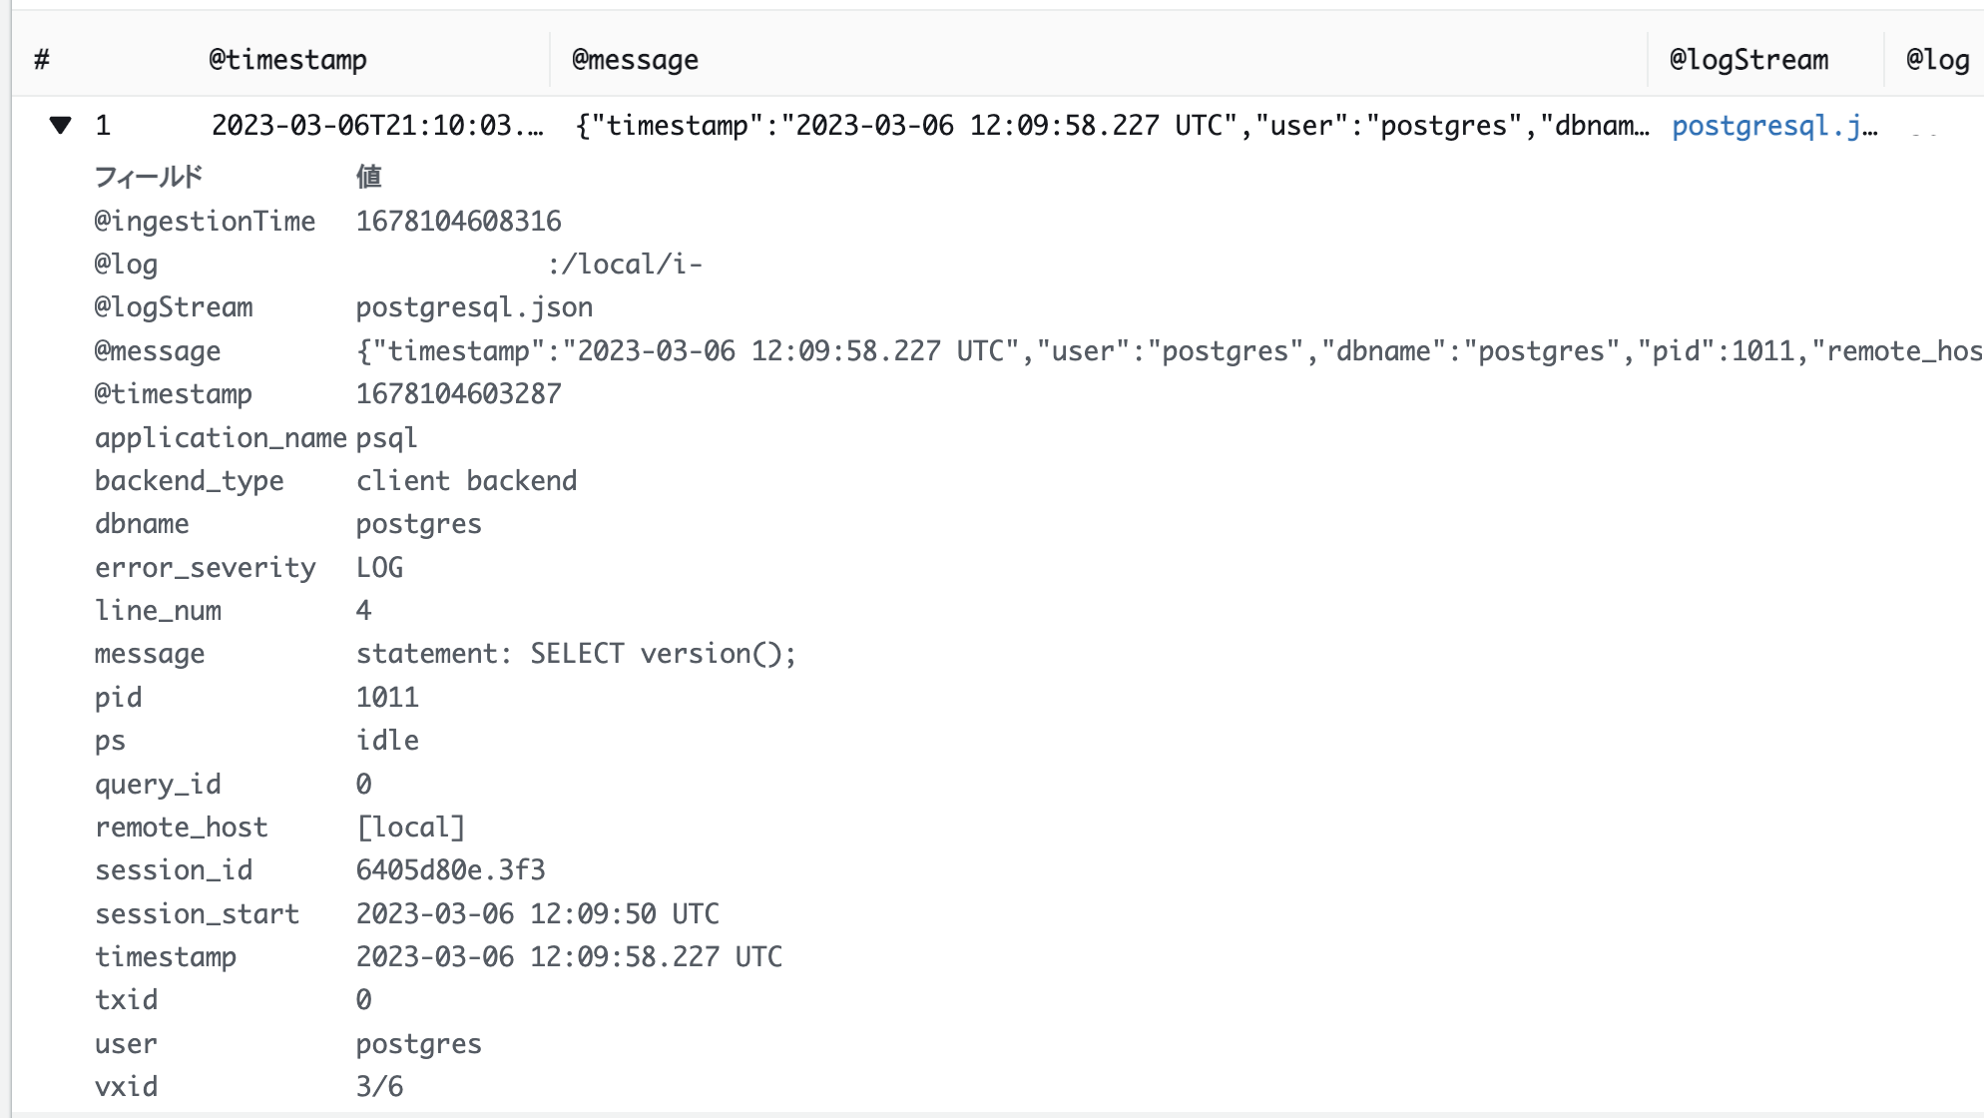Screen dimensions: 1984x1118
Task: Open the postgresql.json log stream link
Action: pos(1771,126)
